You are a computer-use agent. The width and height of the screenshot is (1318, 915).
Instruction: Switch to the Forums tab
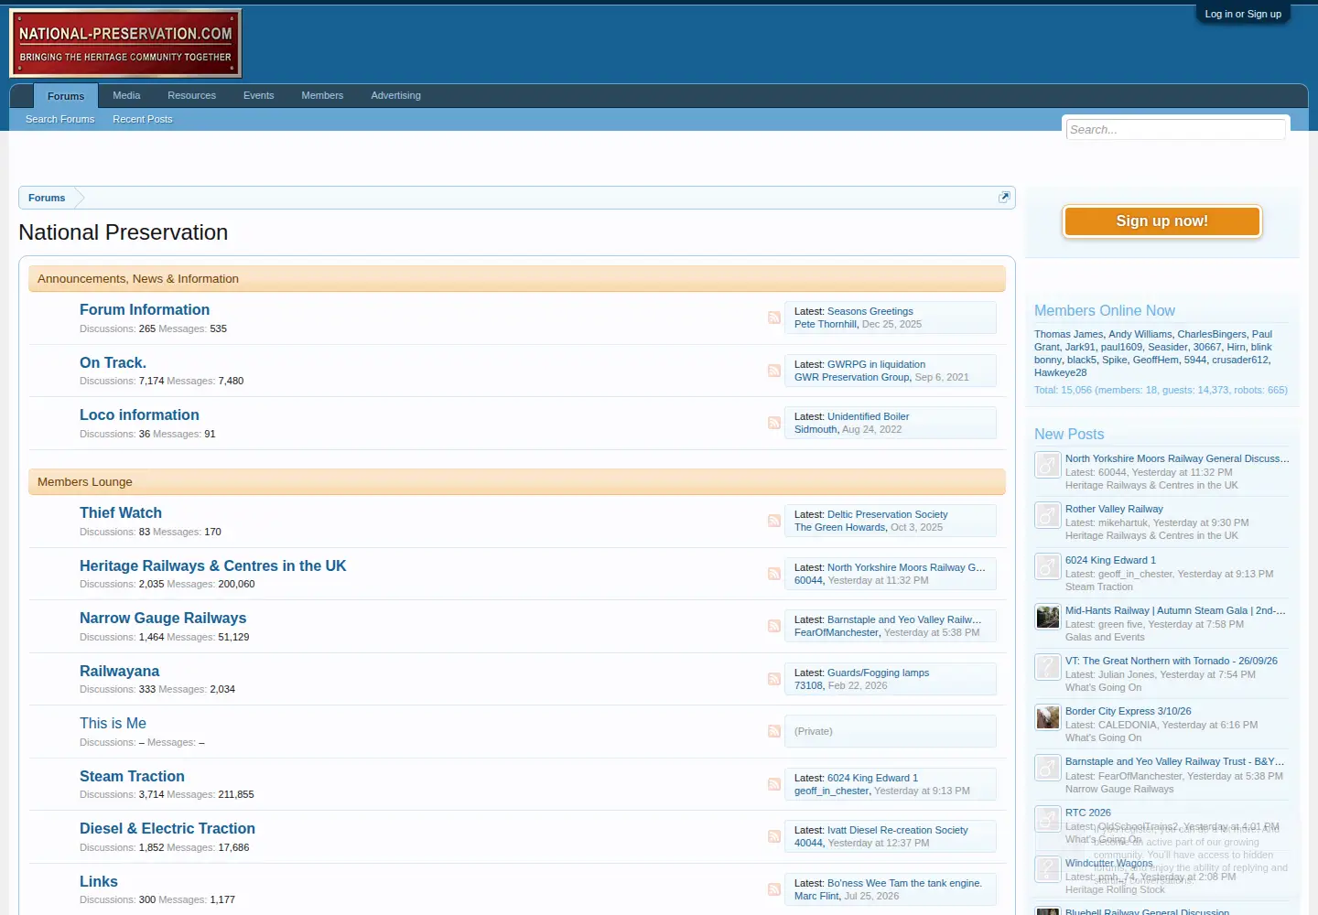66,96
